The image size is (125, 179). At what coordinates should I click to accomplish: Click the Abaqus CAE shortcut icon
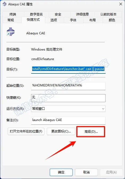point(11,32)
